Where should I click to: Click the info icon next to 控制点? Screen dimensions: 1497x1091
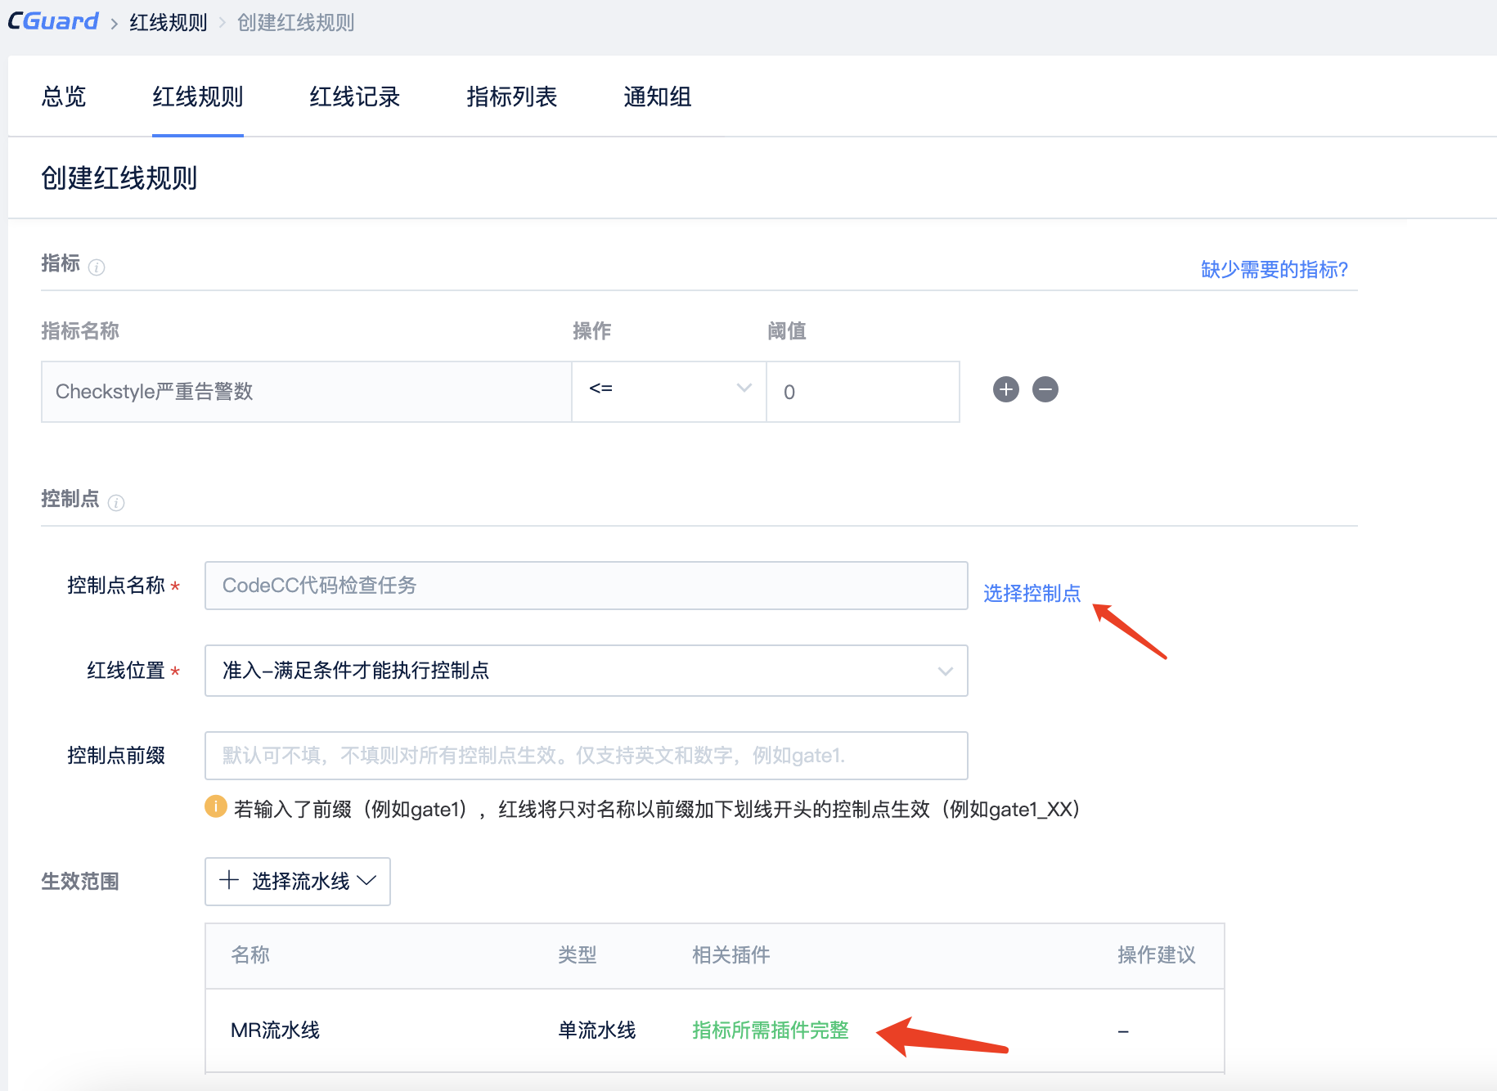pyautogui.click(x=116, y=503)
